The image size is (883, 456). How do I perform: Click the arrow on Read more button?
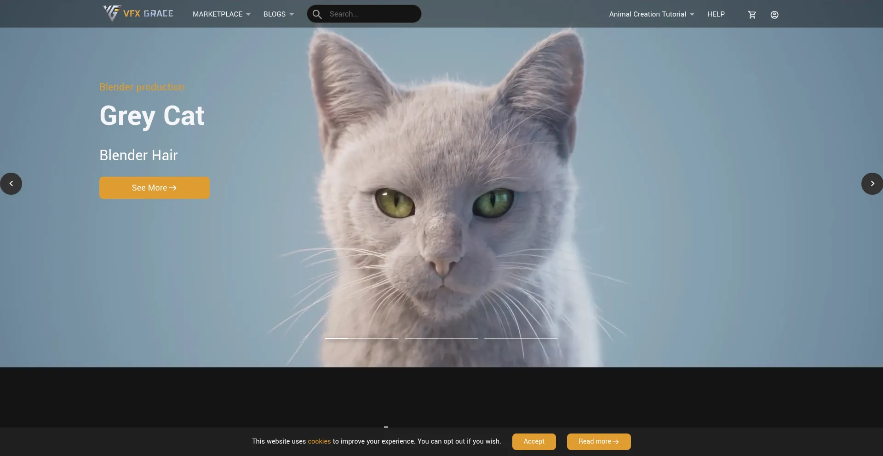click(x=615, y=442)
